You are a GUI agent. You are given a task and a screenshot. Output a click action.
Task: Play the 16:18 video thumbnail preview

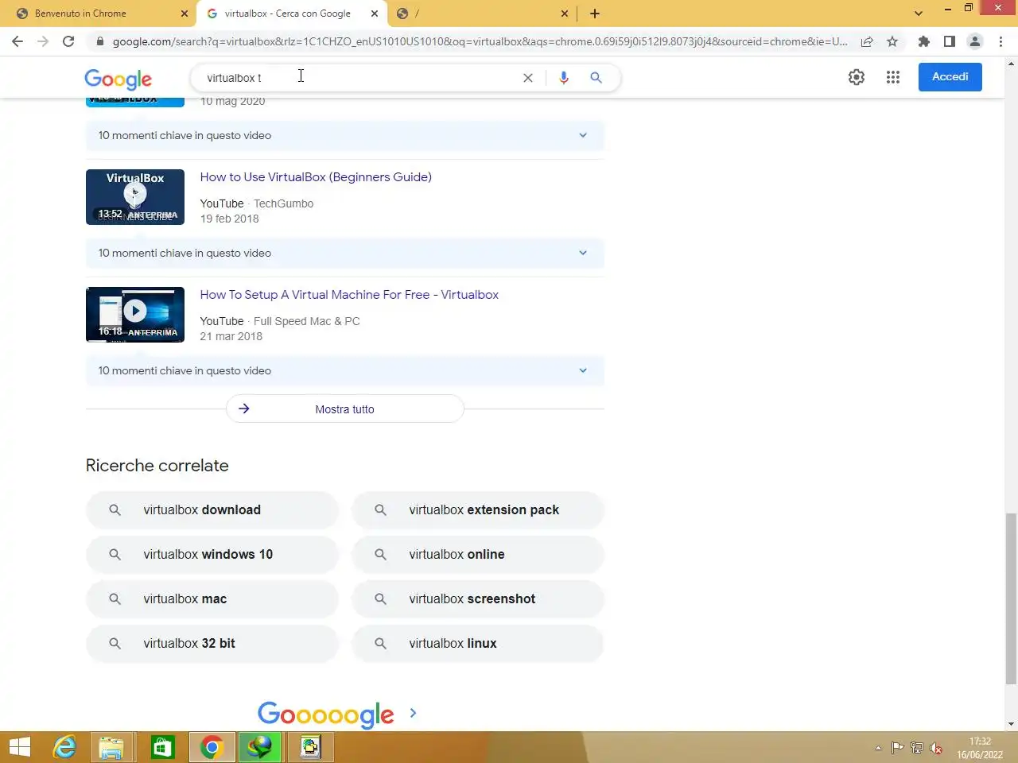point(135,315)
